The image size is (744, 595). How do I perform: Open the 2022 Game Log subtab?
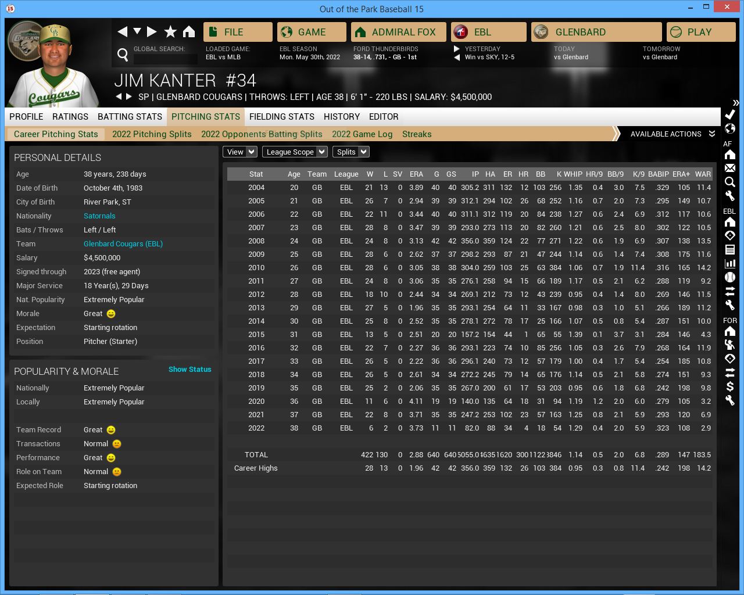tap(362, 134)
